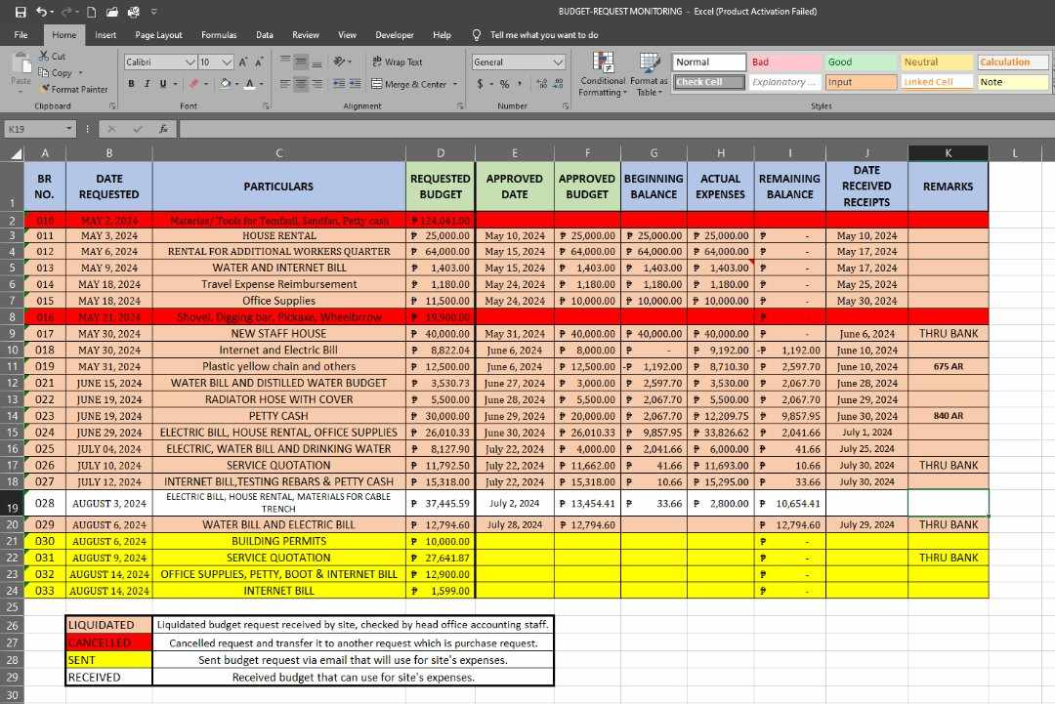This screenshot has height=704, width=1055.
Task: Expand the Name Box dropdown
Action: [68, 129]
